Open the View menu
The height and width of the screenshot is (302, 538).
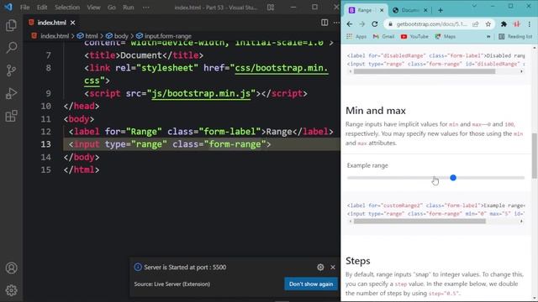93,8
